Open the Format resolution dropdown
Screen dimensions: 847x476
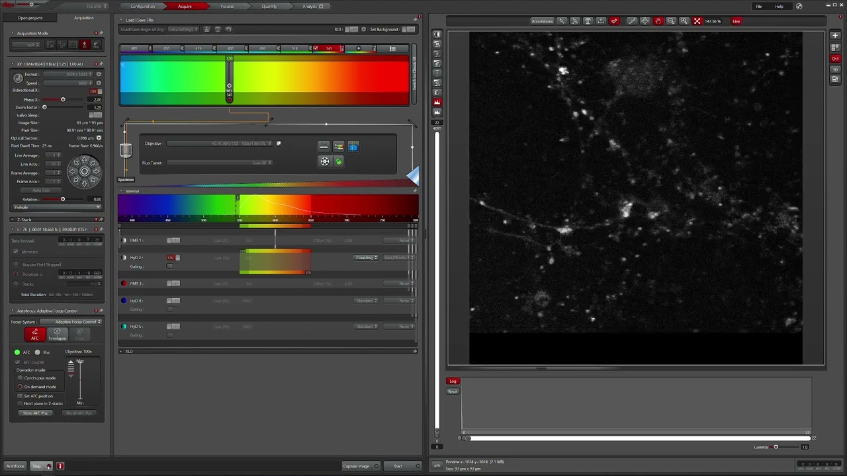tap(68, 74)
